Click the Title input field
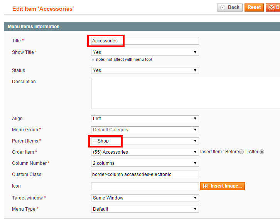The width and height of the screenshot is (280, 223). coord(145,41)
